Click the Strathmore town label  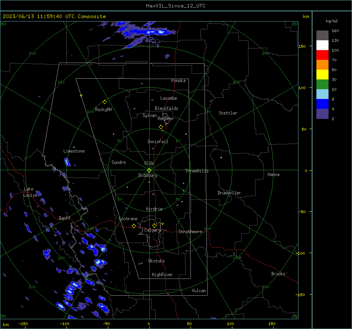[x=190, y=232]
